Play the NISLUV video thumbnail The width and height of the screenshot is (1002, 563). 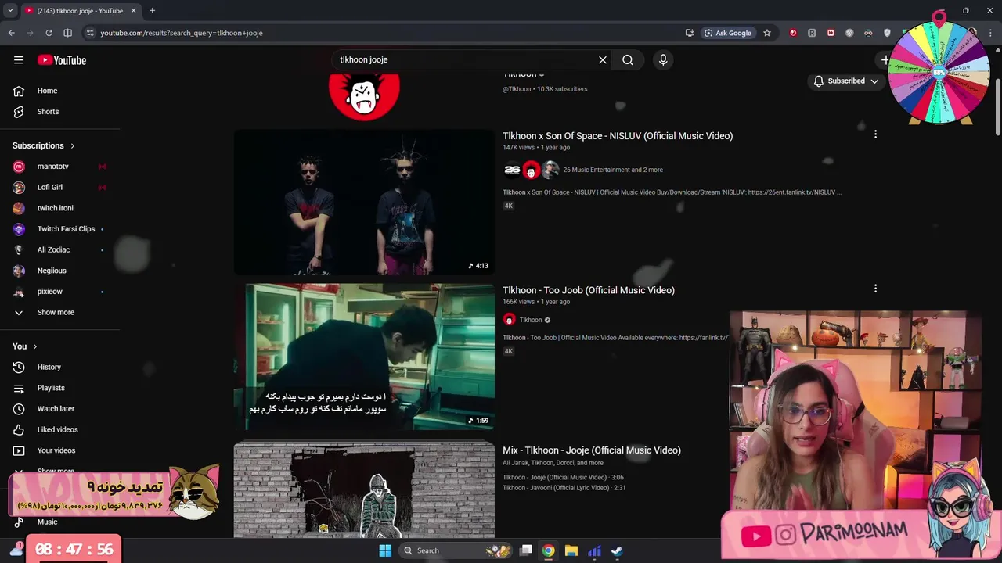364,202
